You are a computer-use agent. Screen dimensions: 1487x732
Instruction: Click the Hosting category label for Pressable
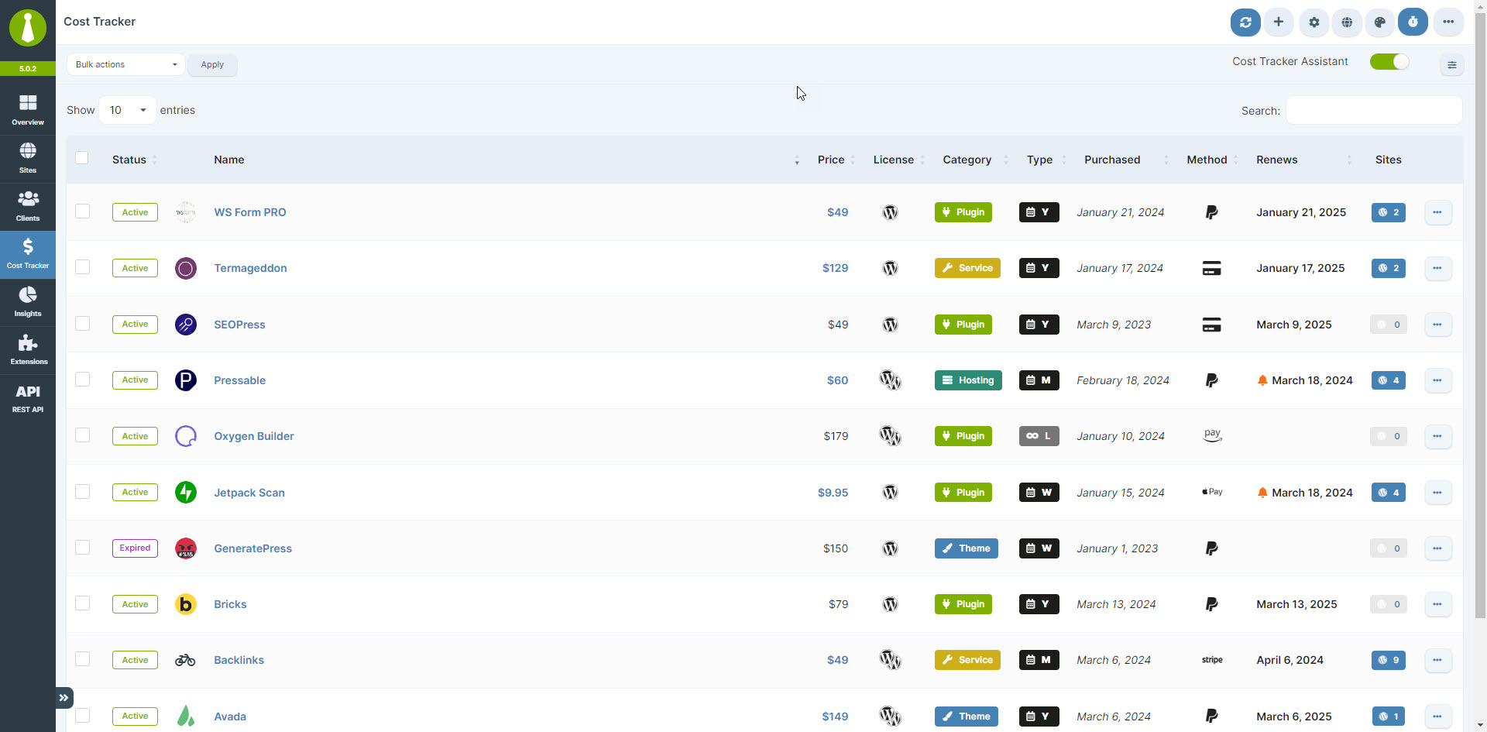(x=968, y=380)
